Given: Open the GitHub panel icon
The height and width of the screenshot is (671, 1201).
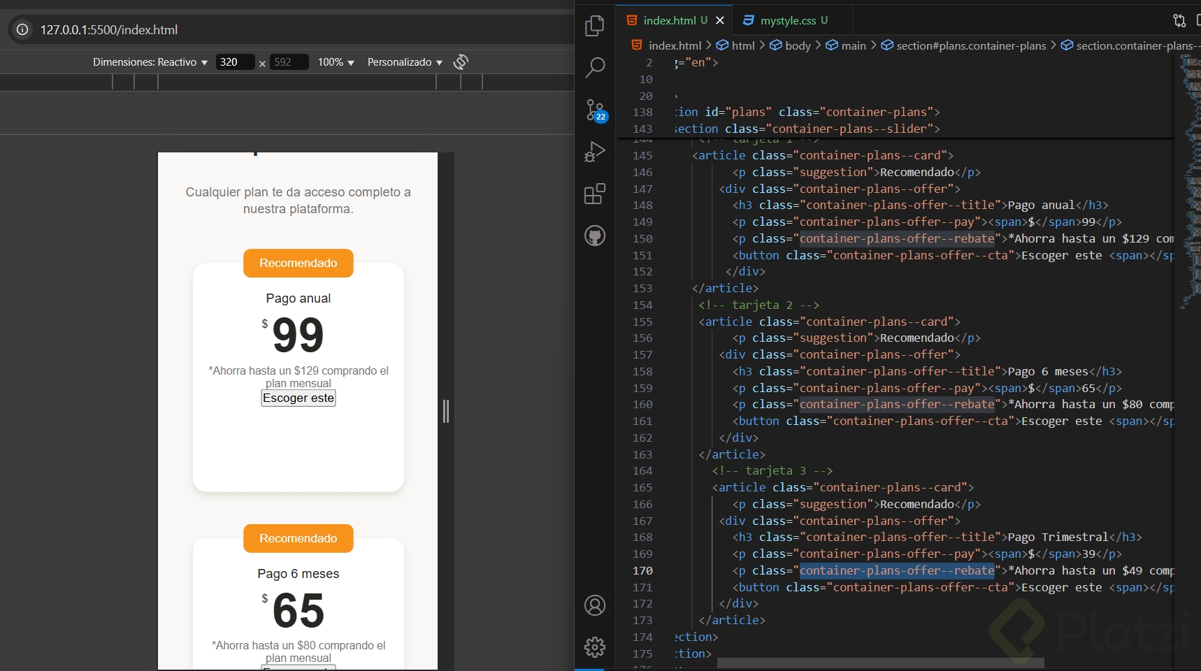Looking at the screenshot, I should [594, 236].
